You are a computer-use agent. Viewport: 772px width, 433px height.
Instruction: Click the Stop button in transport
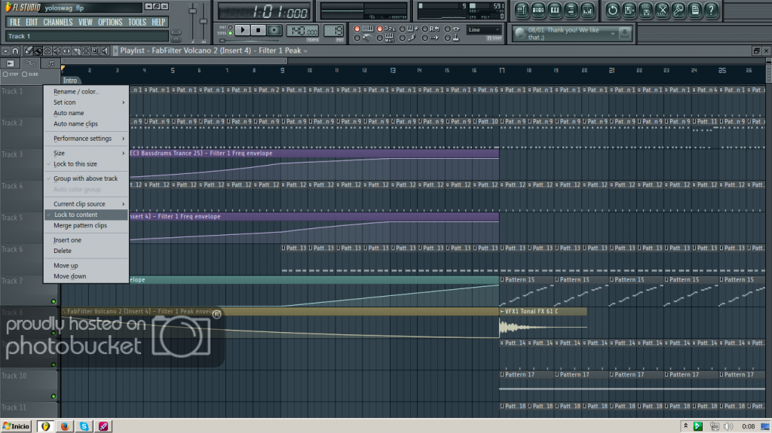(x=259, y=30)
